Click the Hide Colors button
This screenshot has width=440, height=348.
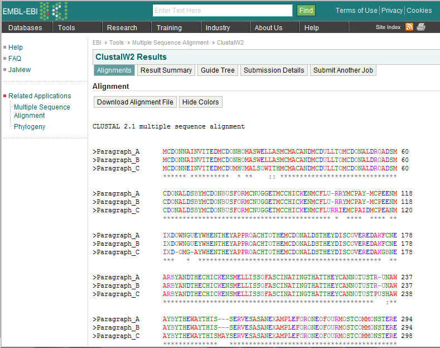200,102
